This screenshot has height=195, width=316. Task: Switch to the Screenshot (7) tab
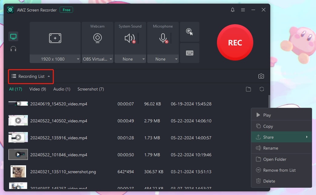pos(91,89)
